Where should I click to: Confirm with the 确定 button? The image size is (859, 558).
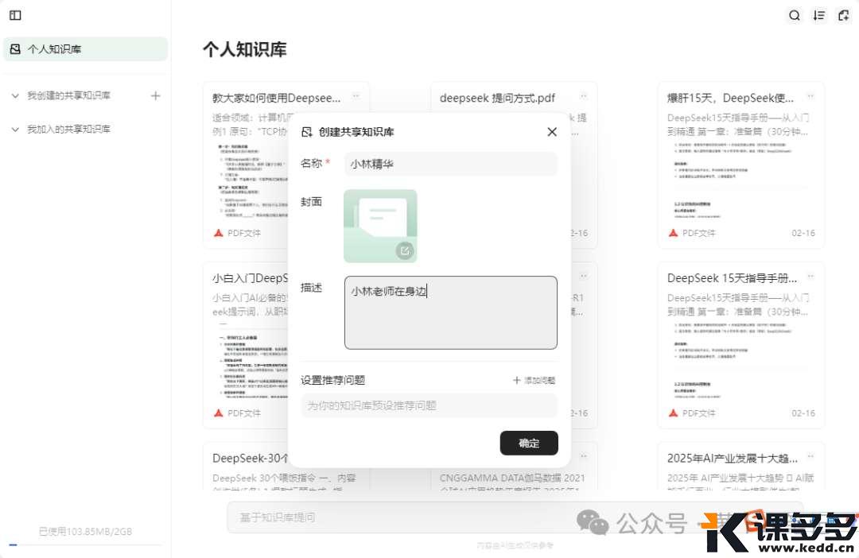(529, 443)
